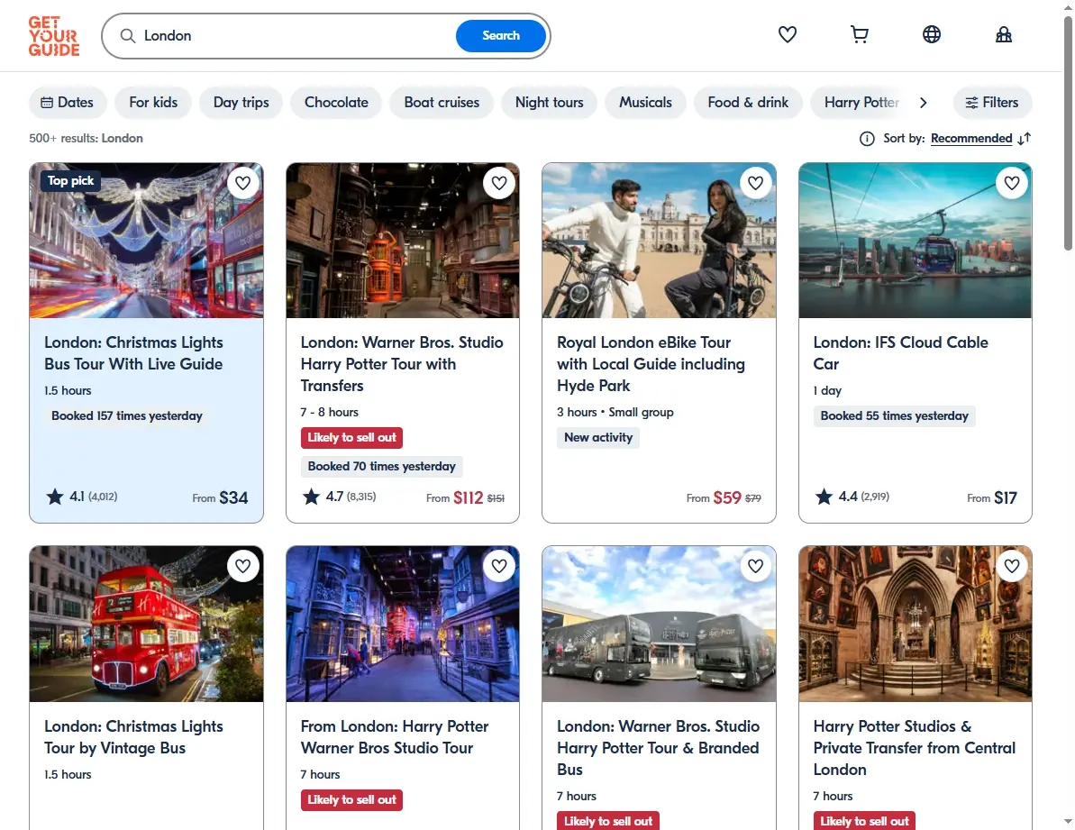Click the black branded buses photo

pyautogui.click(x=659, y=624)
